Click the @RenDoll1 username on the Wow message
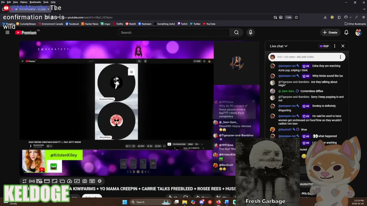The height and width of the screenshot is (206, 367). pyautogui.click(x=285, y=130)
